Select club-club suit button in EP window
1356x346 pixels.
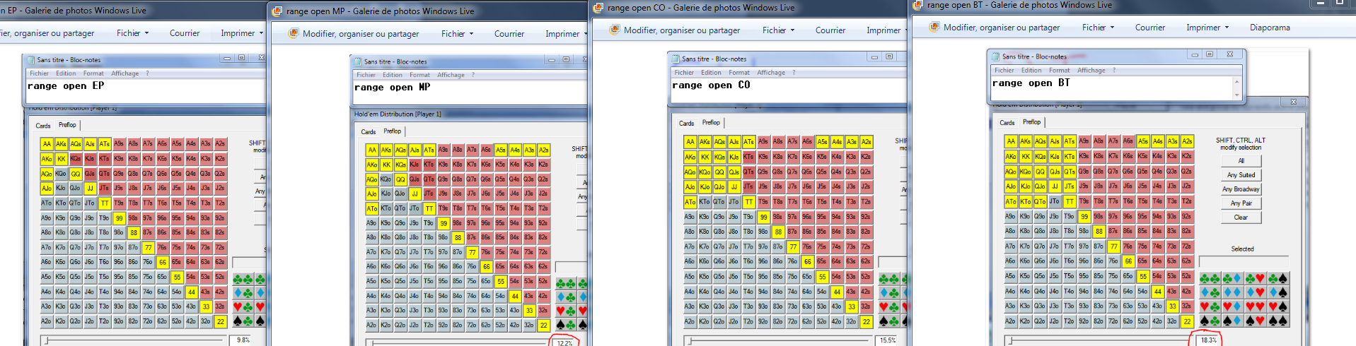click(x=243, y=279)
